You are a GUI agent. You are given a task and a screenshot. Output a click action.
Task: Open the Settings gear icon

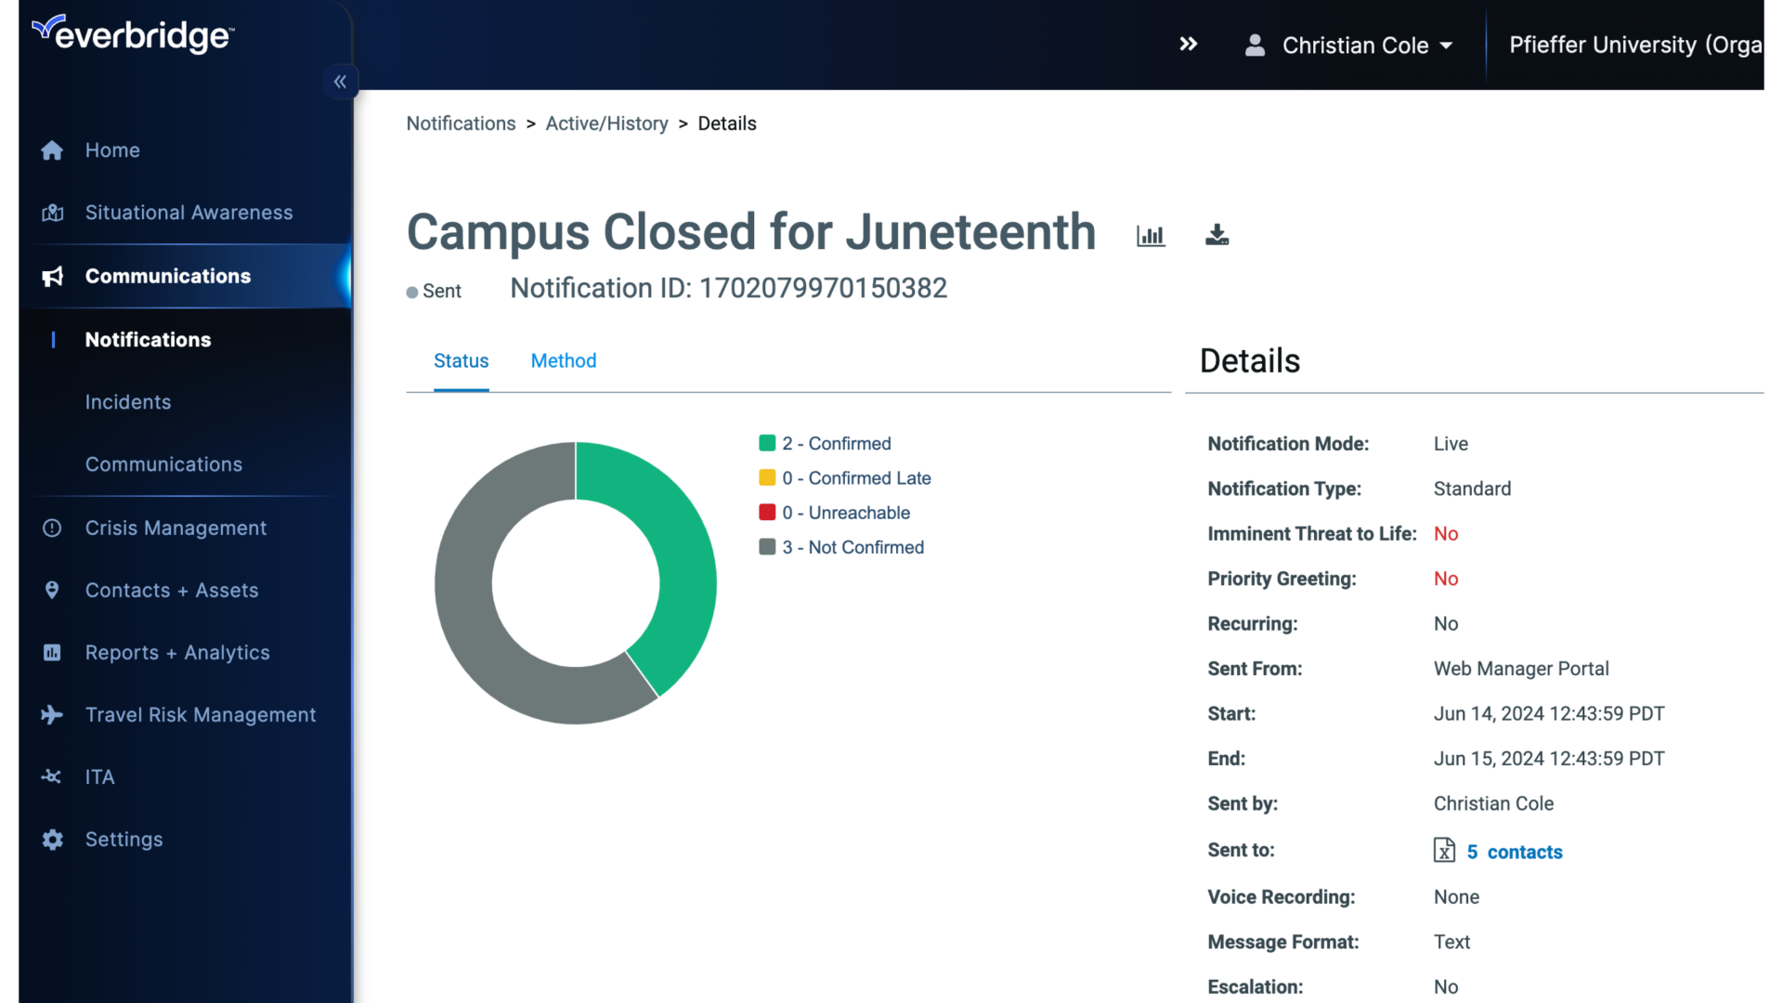pyautogui.click(x=52, y=840)
